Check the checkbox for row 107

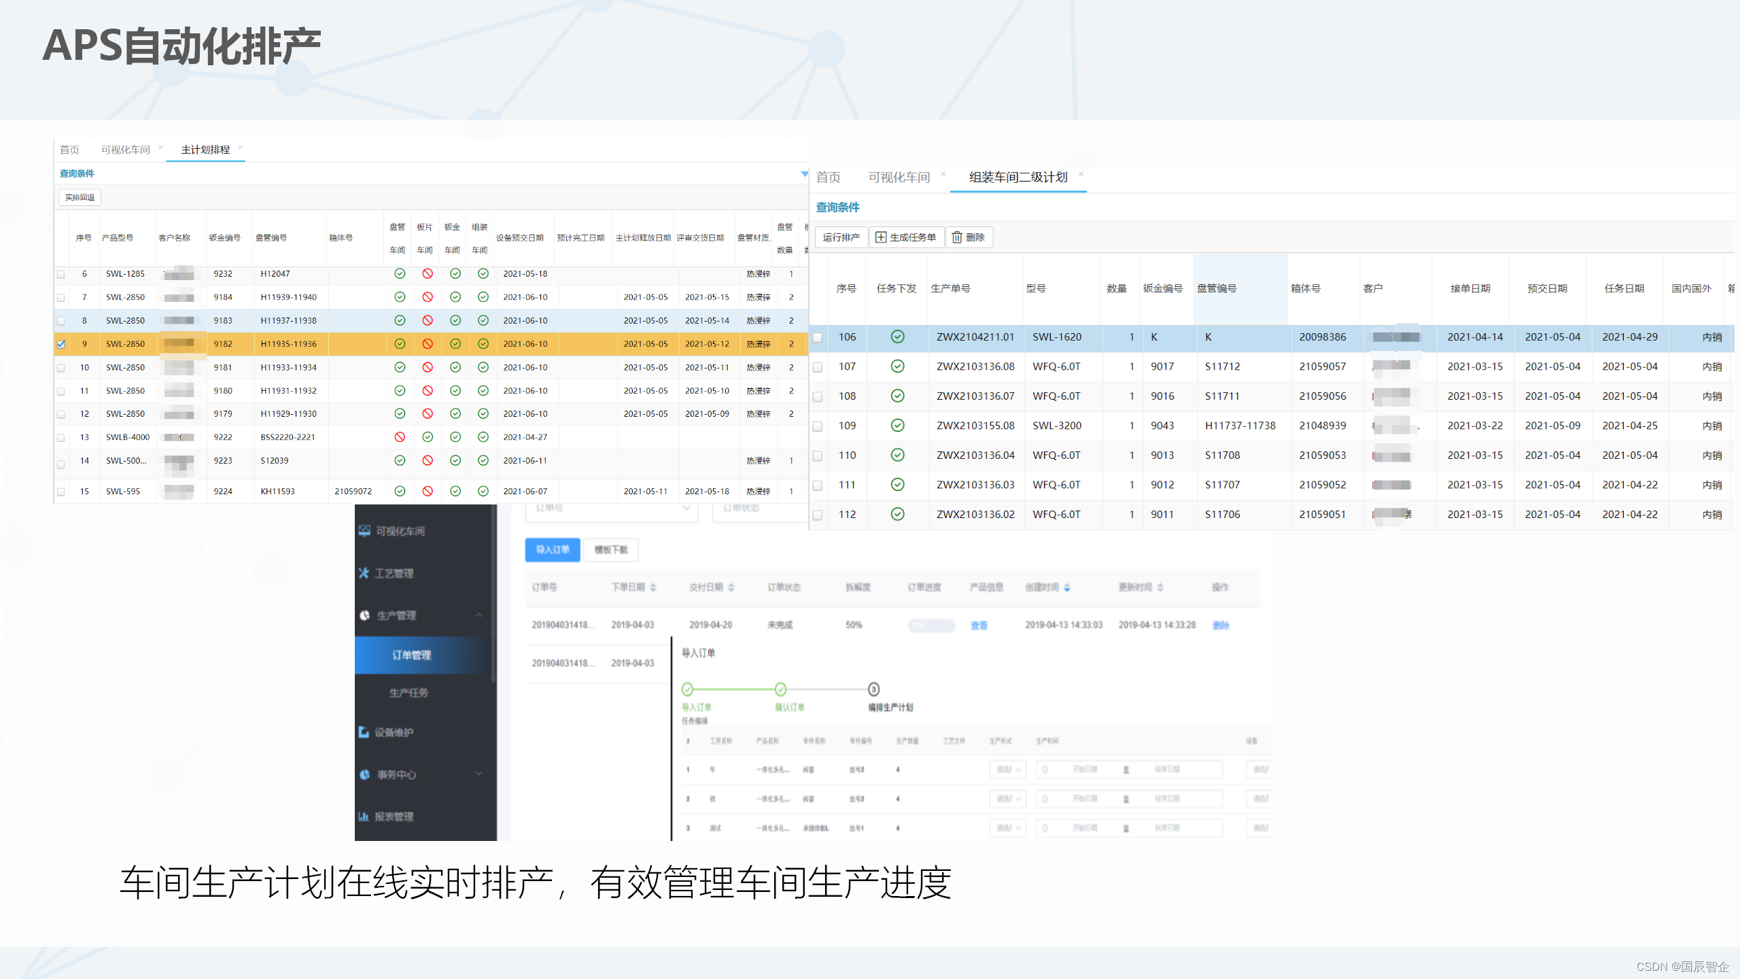[818, 366]
